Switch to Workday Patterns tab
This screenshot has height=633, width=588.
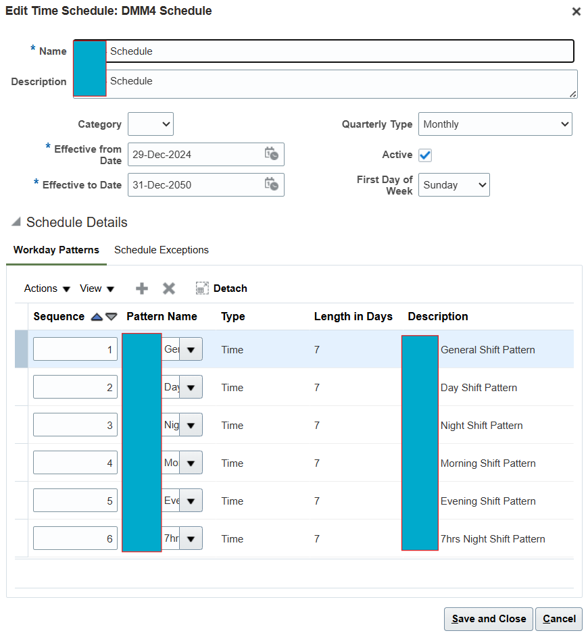tap(56, 250)
